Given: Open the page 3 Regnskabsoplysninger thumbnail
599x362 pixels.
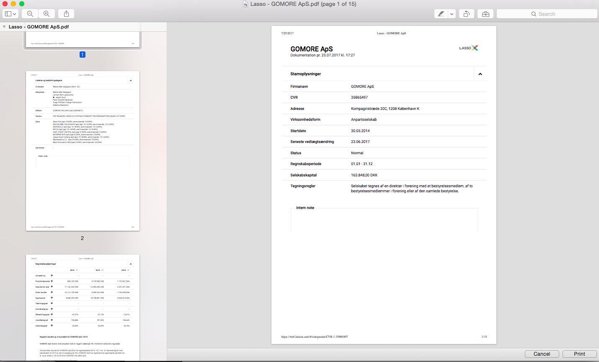Looking at the screenshot, I should click(x=83, y=307).
